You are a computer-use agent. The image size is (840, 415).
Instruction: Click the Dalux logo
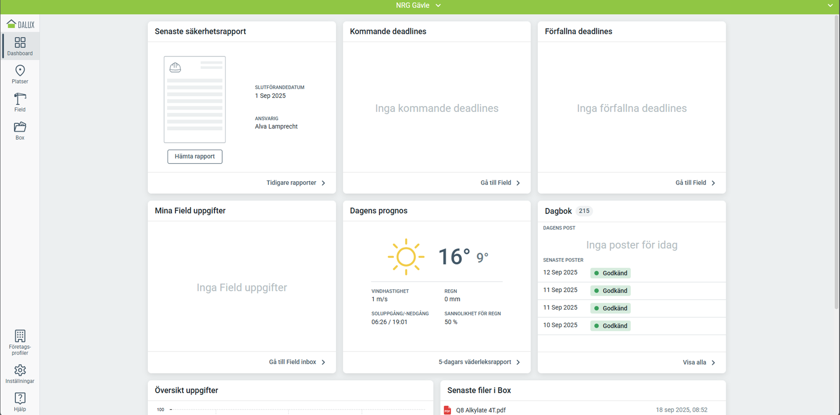21,24
